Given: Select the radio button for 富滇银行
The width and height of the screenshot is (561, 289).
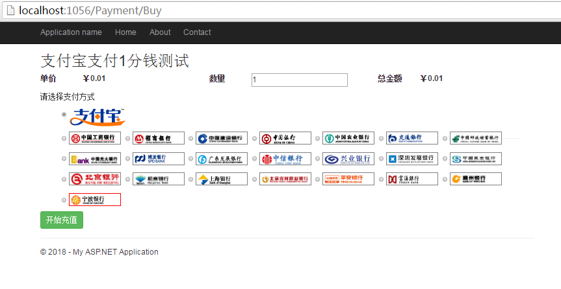Looking at the screenshot, I should pos(381,179).
